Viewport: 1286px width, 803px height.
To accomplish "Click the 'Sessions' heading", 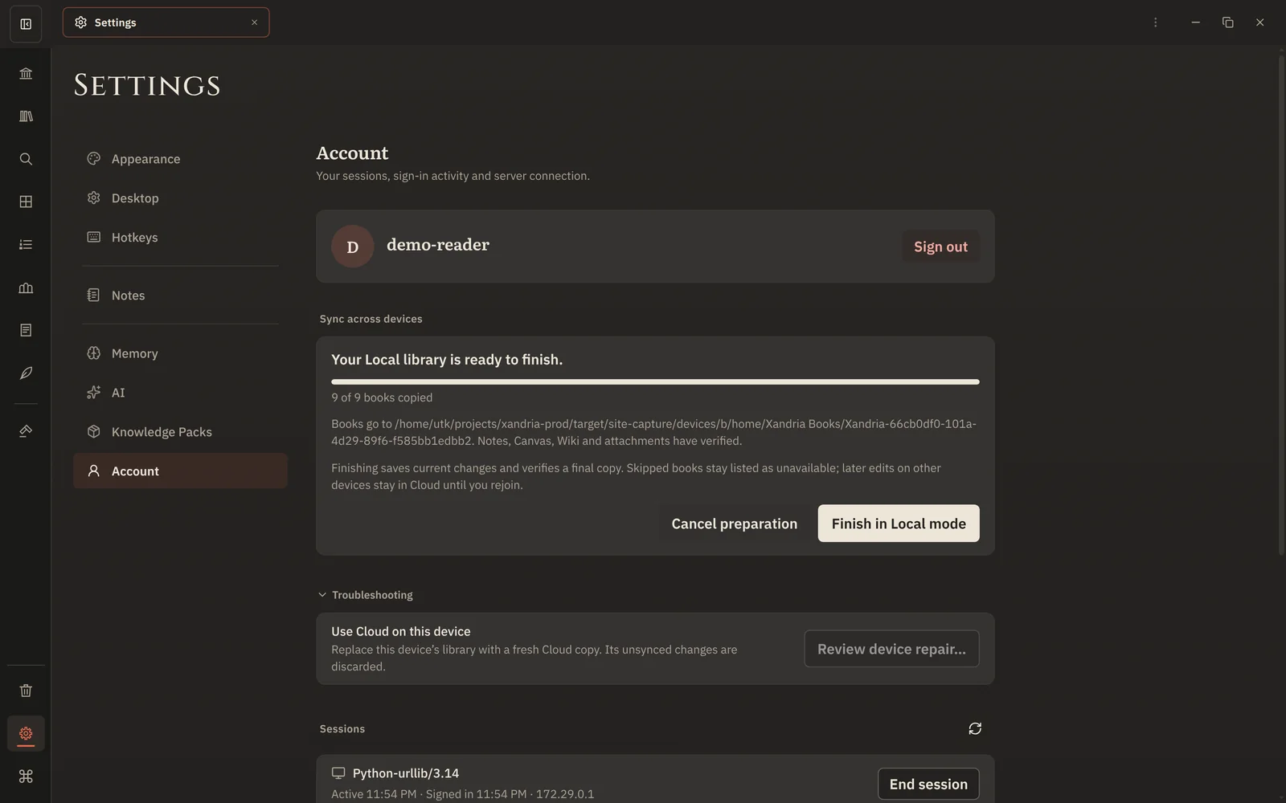I will (342, 729).
